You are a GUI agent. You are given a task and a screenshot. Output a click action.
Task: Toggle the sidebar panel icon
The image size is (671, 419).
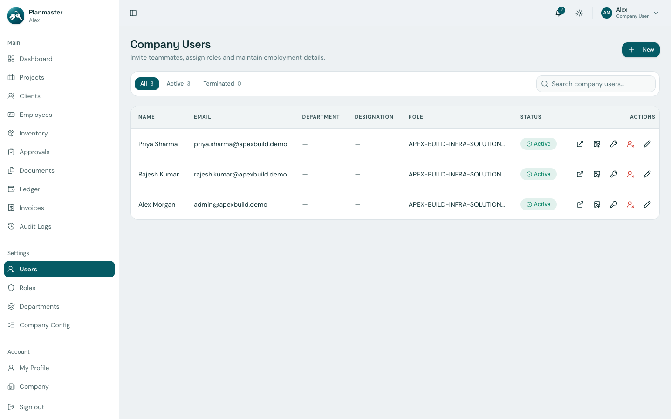[x=133, y=13]
